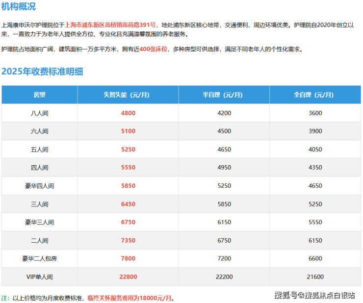Image resolution: width=363 pixels, height=303 pixels.
Task: Select the red 22800 VIP price
Action: coord(128,277)
